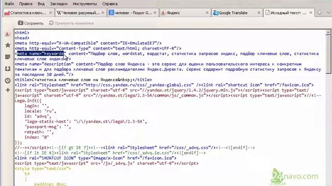Open the Справка menu
The image size is (332, 186).
point(110,4)
